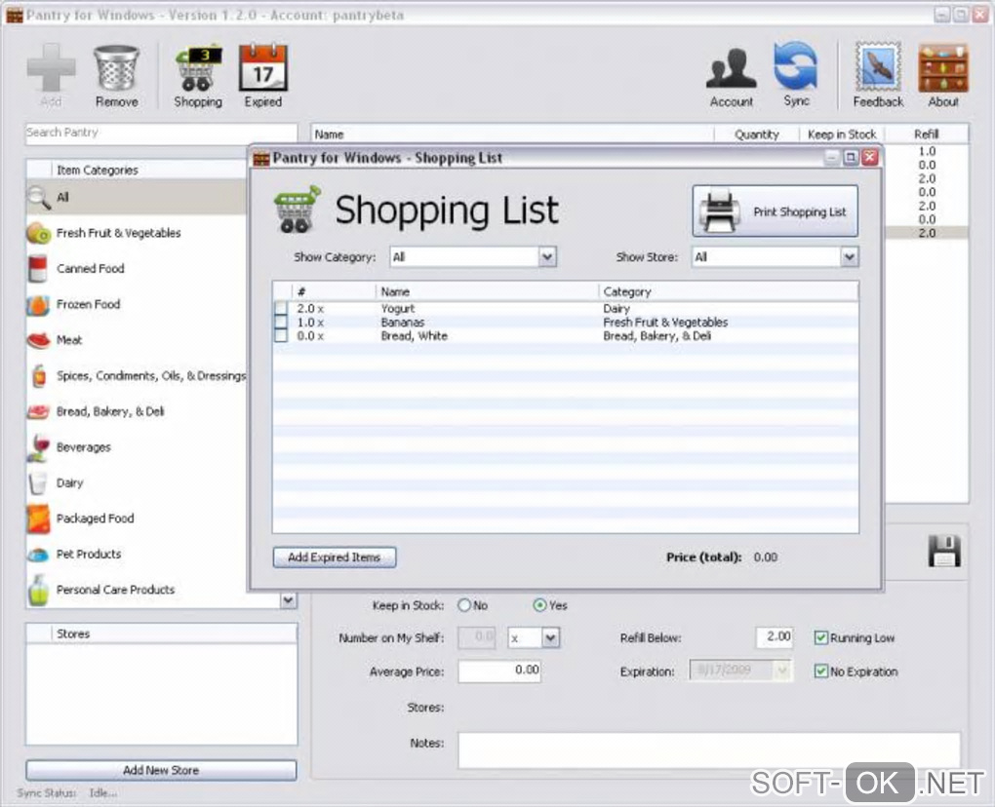Viewport: 995px width, 807px height.
Task: Open the Expired calendar icon
Action: (262, 68)
